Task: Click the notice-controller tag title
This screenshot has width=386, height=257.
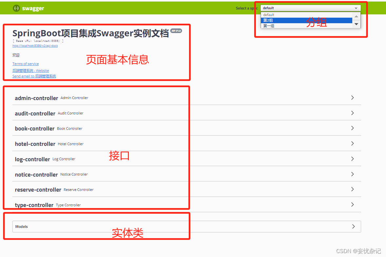Action: pyautogui.click(x=36, y=175)
